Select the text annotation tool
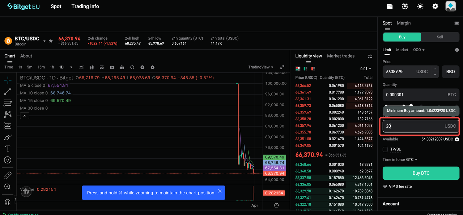Image resolution: width=463 pixels, height=215 pixels. tap(8, 148)
